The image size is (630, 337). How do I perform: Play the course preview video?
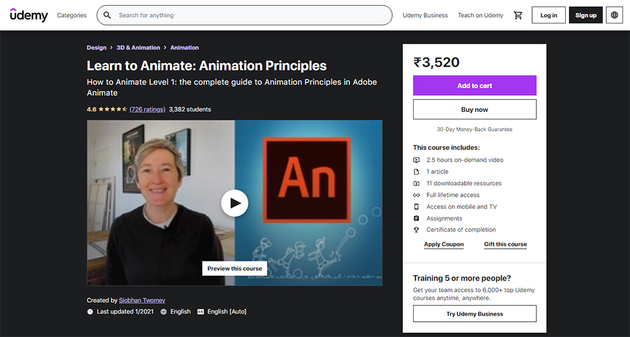tap(235, 203)
